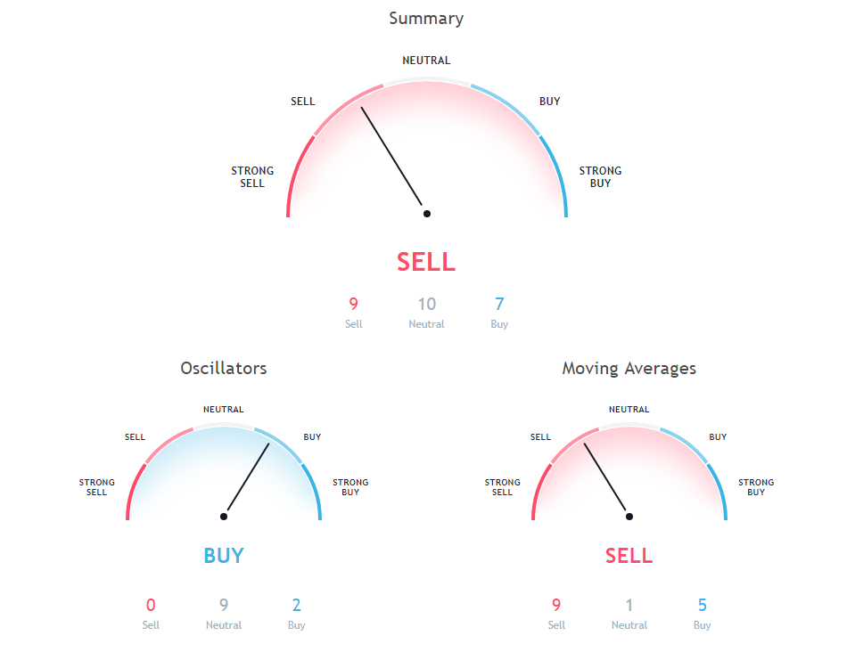Image resolution: width=855 pixels, height=660 pixels.
Task: Select the Summary Buy count of 7
Action: 499,305
